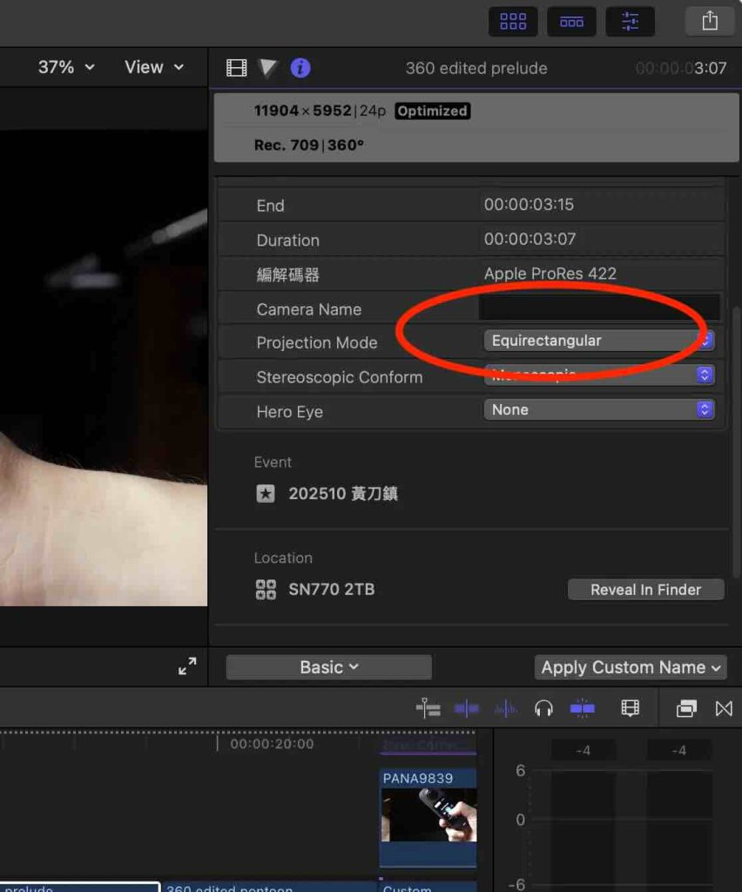The width and height of the screenshot is (742, 892).
Task: Open the viewer zoom 37% menu
Action: click(66, 67)
